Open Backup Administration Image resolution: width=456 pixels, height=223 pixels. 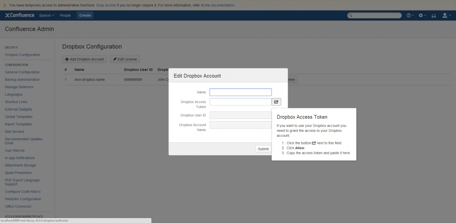[22, 79]
